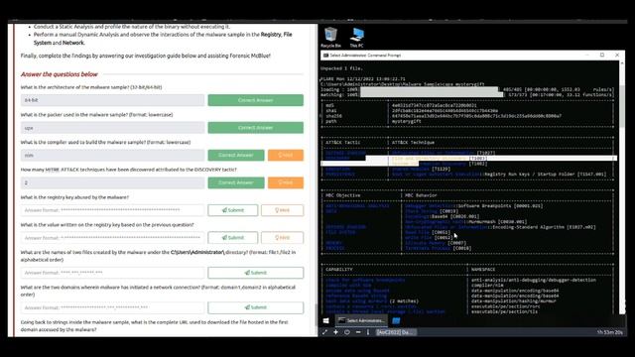Click the minus icon in VM toolbar
Viewport: 635px width, 357px height.
coord(358,332)
